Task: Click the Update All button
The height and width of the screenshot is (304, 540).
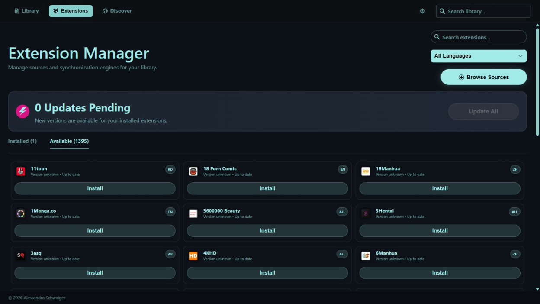Action: click(483, 111)
